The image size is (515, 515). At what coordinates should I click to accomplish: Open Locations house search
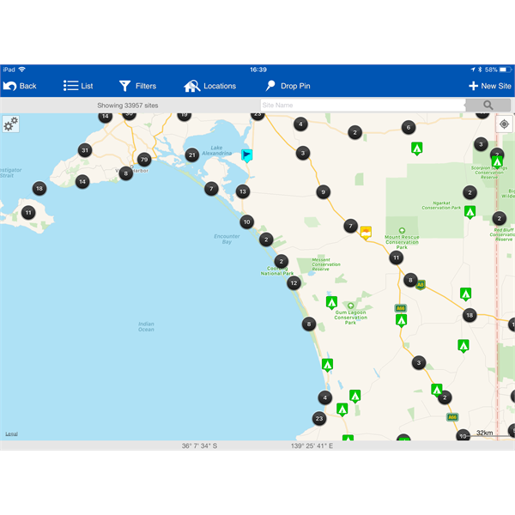(x=210, y=86)
